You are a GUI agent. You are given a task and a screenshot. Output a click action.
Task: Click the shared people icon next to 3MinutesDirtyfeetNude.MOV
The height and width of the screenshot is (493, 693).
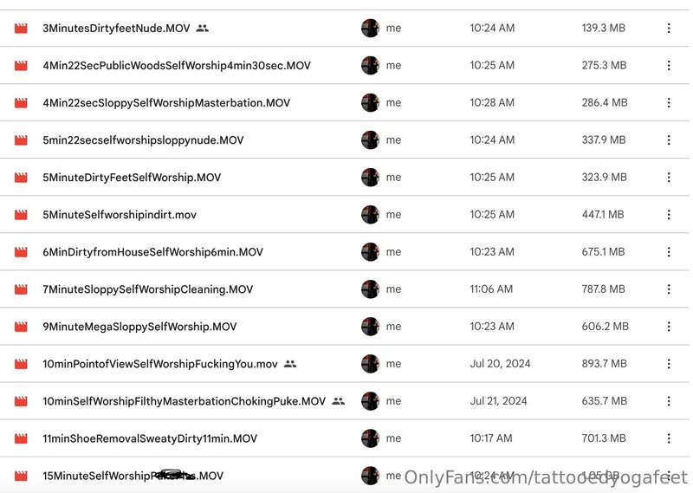[x=203, y=29]
